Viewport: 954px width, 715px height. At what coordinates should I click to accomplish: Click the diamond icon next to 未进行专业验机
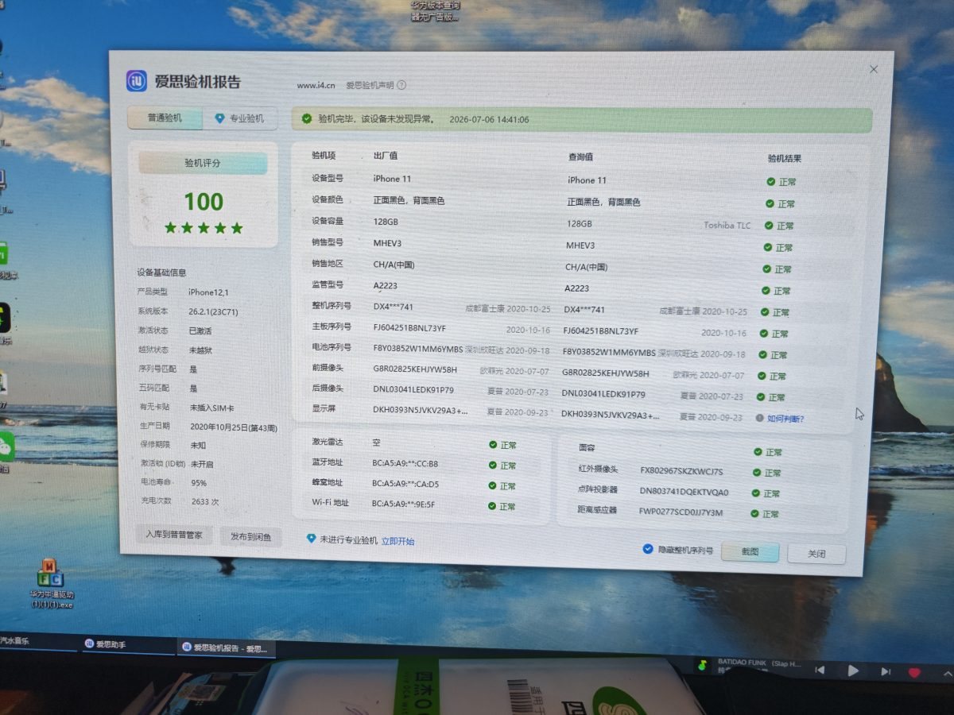point(311,539)
